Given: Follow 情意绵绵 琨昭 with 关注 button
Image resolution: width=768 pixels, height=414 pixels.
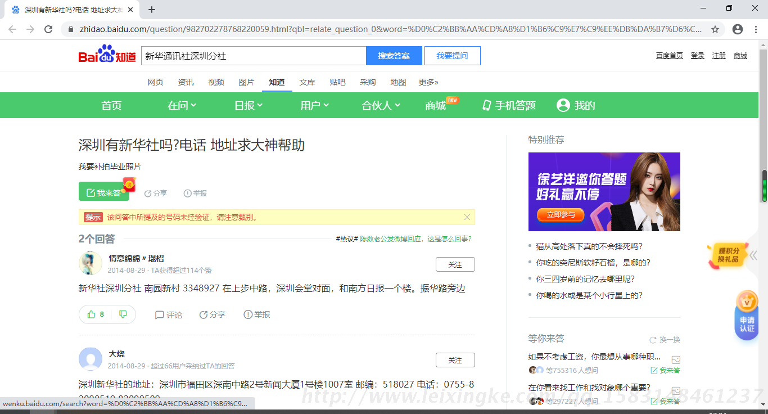Looking at the screenshot, I should (455, 264).
